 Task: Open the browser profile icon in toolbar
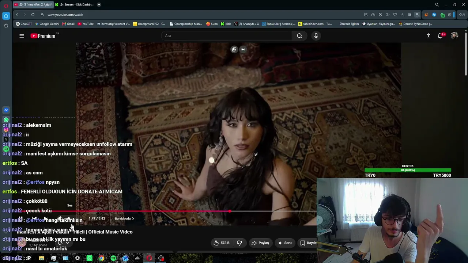pos(417,15)
